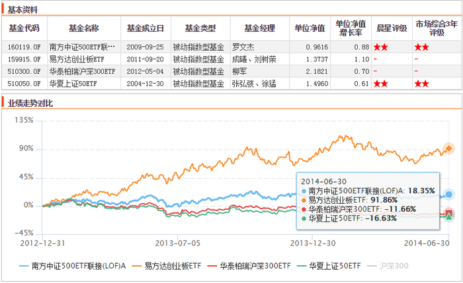Click the blue circle marker at chart end
The height and width of the screenshot is (283, 463).
[x=449, y=195]
